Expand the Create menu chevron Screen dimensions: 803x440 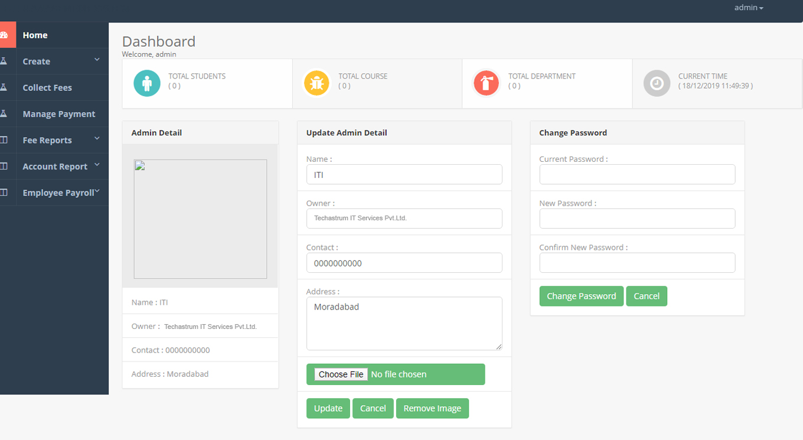click(x=97, y=60)
